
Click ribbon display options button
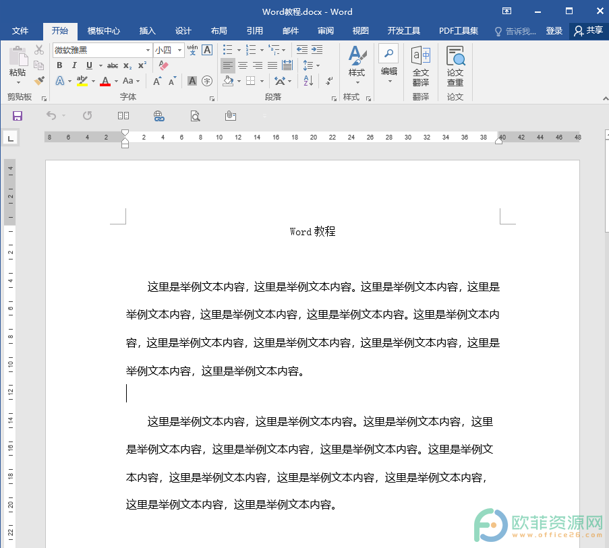pos(507,11)
